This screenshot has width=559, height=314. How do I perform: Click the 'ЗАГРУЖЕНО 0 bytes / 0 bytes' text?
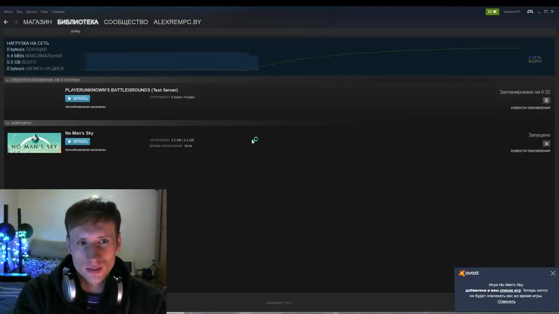click(x=172, y=97)
